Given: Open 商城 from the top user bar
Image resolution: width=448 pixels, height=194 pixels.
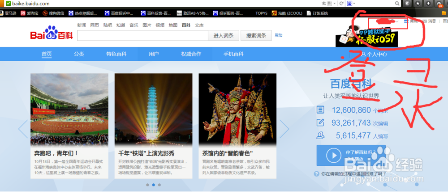Looking at the screenshot, I should [x=411, y=21].
